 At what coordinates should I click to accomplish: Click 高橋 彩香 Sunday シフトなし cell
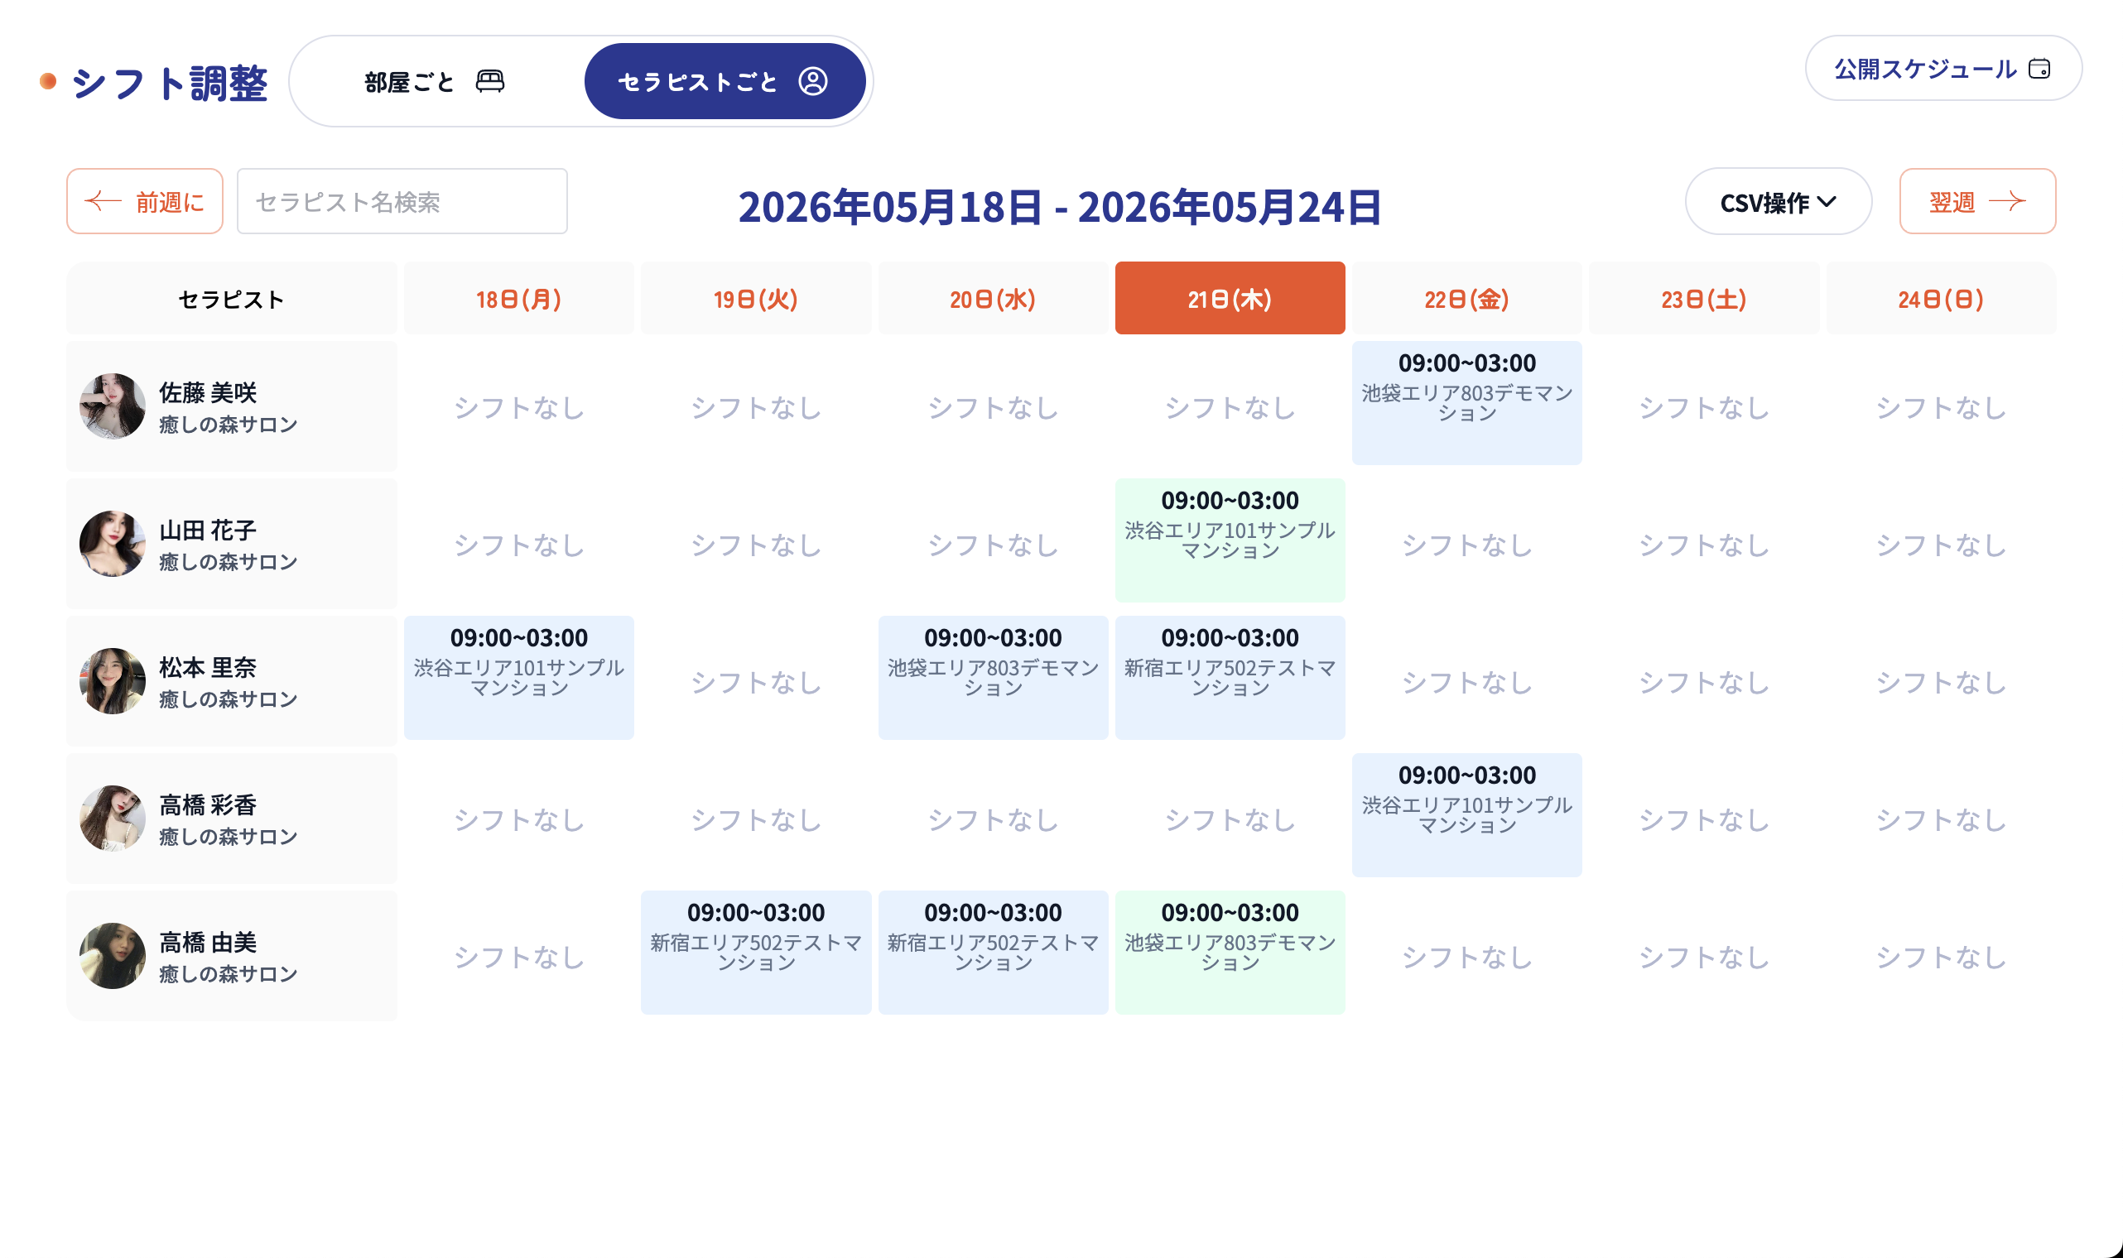(x=1941, y=819)
